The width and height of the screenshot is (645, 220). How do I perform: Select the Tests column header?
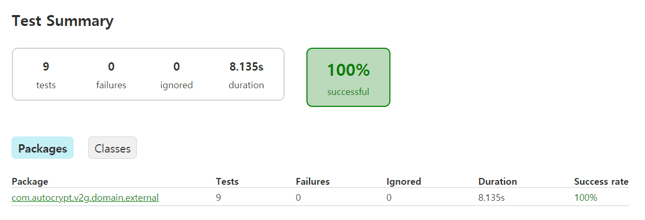click(227, 182)
